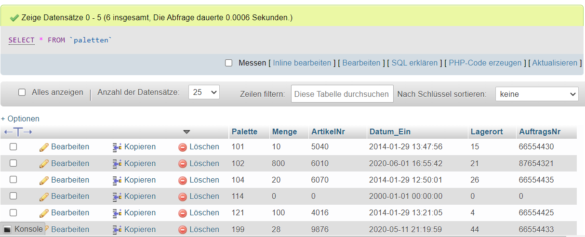Open the Nach Schlüssel sortieren dropdown
This screenshot has width=585, height=237.
[537, 94]
